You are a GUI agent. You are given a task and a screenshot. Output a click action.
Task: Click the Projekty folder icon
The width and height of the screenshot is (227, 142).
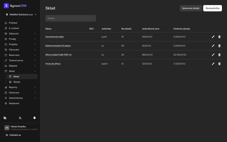(6, 44)
